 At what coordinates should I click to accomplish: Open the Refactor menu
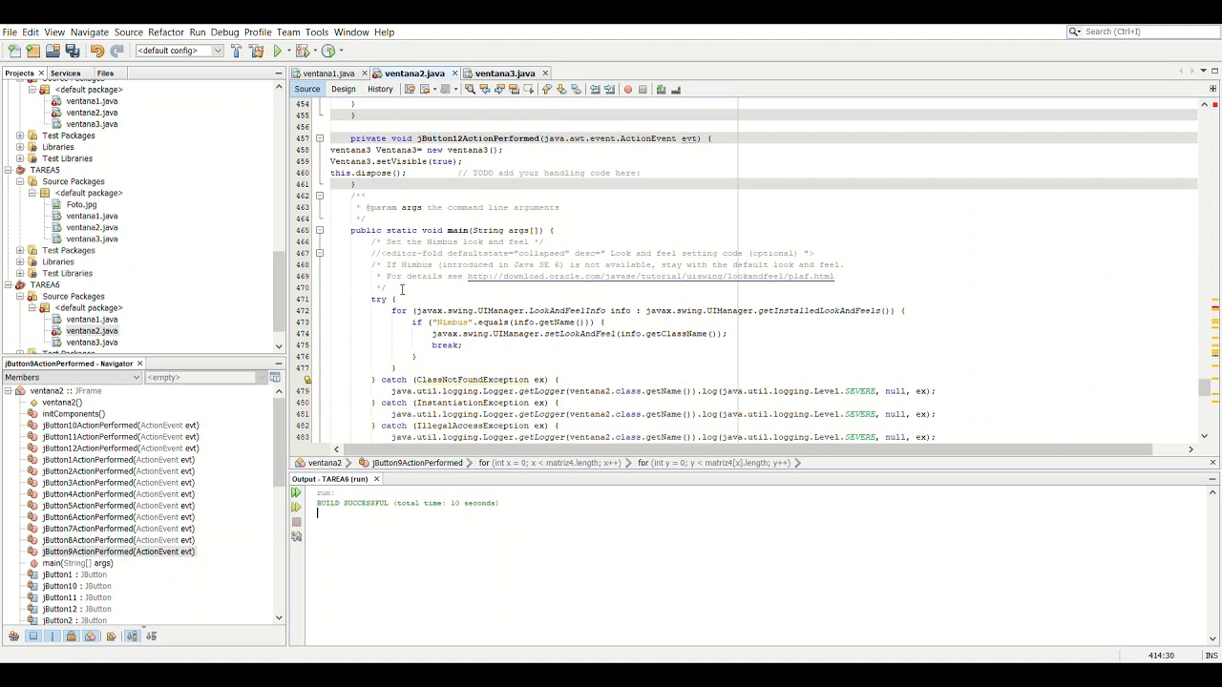[x=166, y=32]
